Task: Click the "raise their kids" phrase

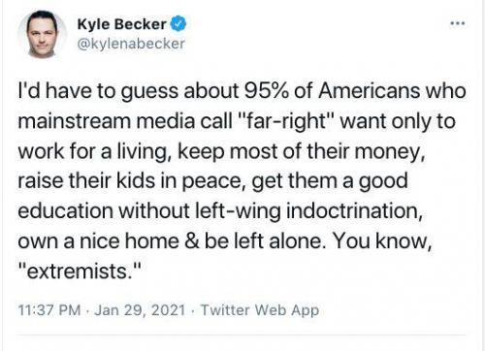Action: click(86, 180)
